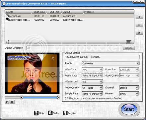Click the file list scroll right arrow

pyautogui.click(x=132, y=42)
